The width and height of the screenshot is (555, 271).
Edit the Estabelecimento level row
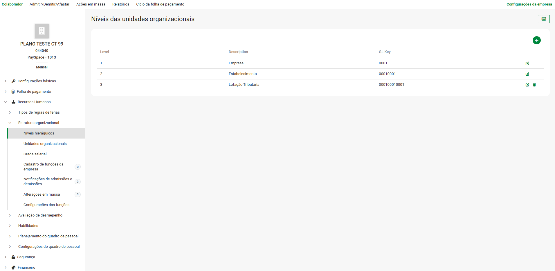pos(527,74)
